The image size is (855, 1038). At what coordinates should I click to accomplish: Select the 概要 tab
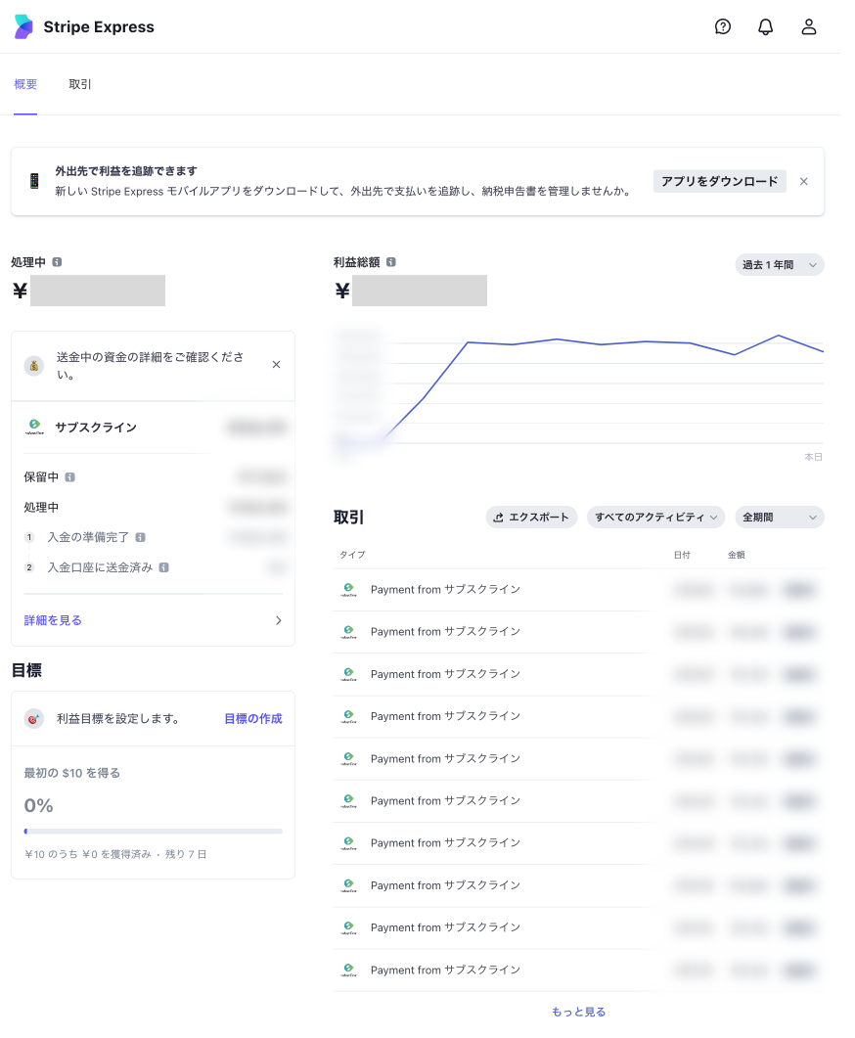[x=25, y=84]
